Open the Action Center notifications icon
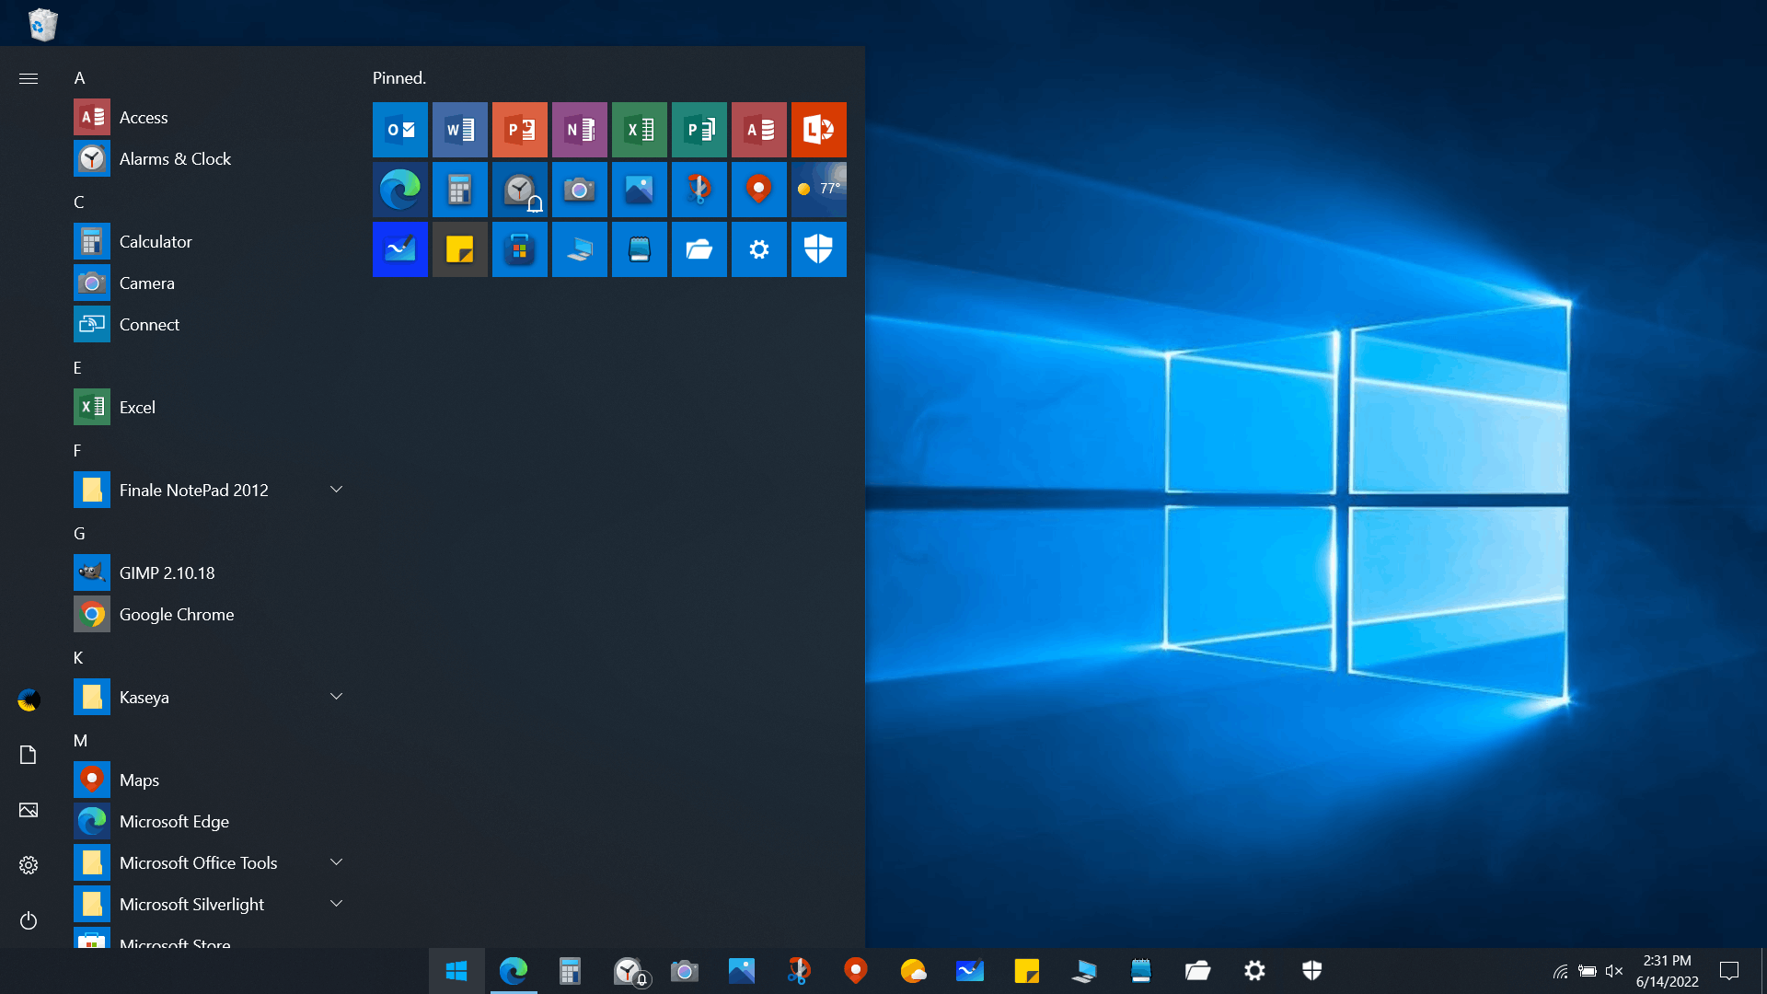The height and width of the screenshot is (994, 1767). click(1729, 971)
